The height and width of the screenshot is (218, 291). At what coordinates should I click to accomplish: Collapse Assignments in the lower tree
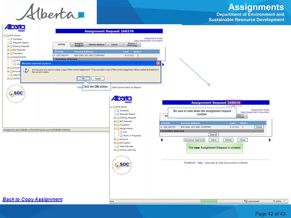(115, 128)
